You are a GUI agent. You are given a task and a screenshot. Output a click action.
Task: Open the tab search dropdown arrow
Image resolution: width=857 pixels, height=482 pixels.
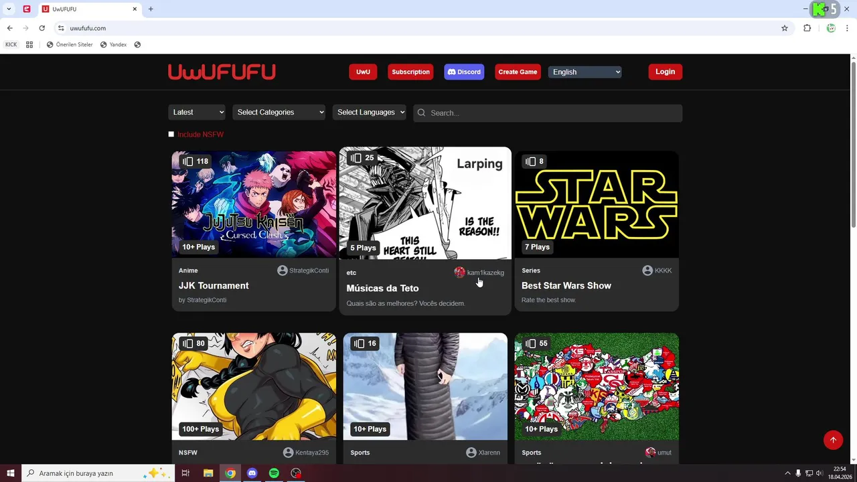click(x=9, y=9)
